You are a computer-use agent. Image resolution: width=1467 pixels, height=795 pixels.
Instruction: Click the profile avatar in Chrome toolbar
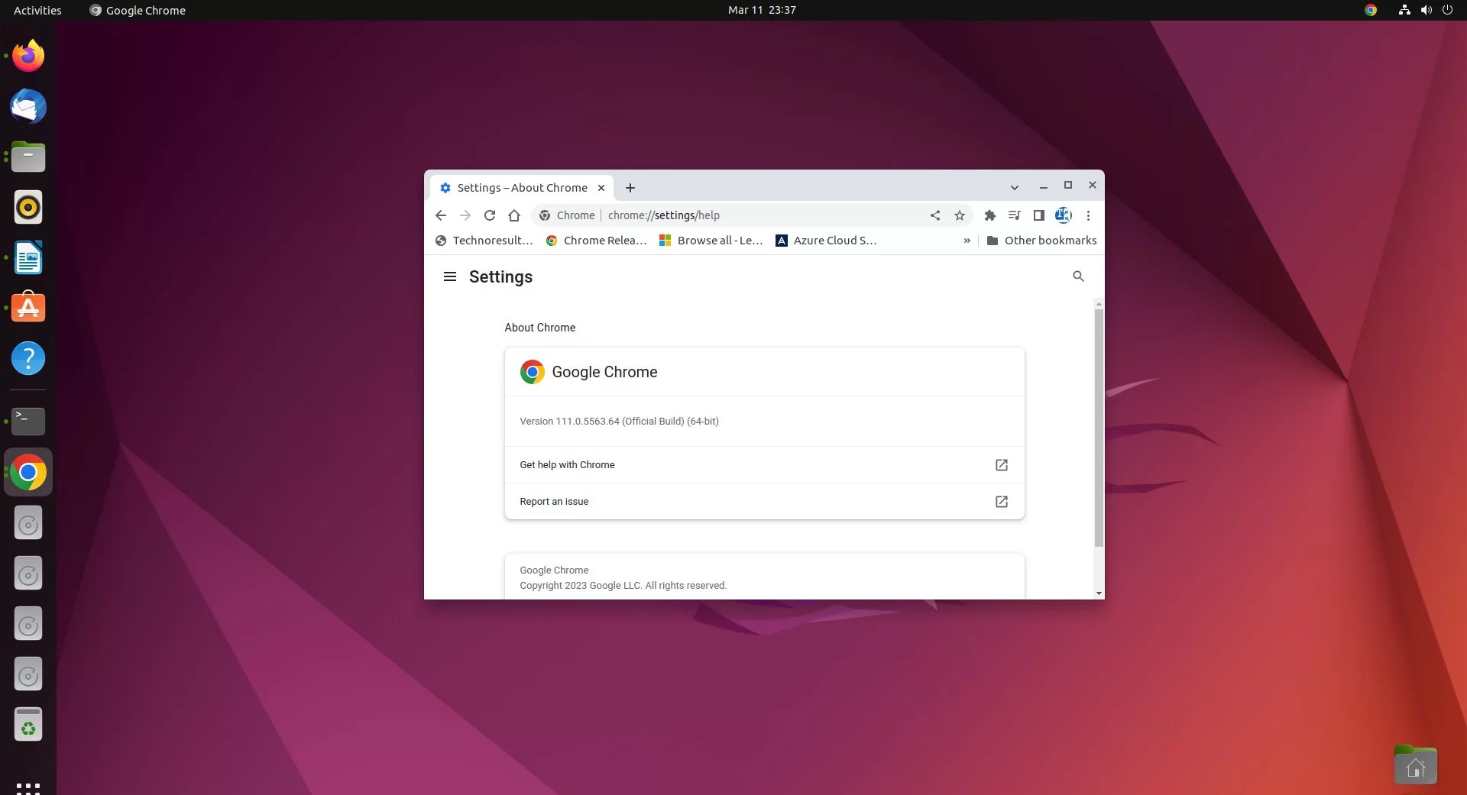[1064, 215]
